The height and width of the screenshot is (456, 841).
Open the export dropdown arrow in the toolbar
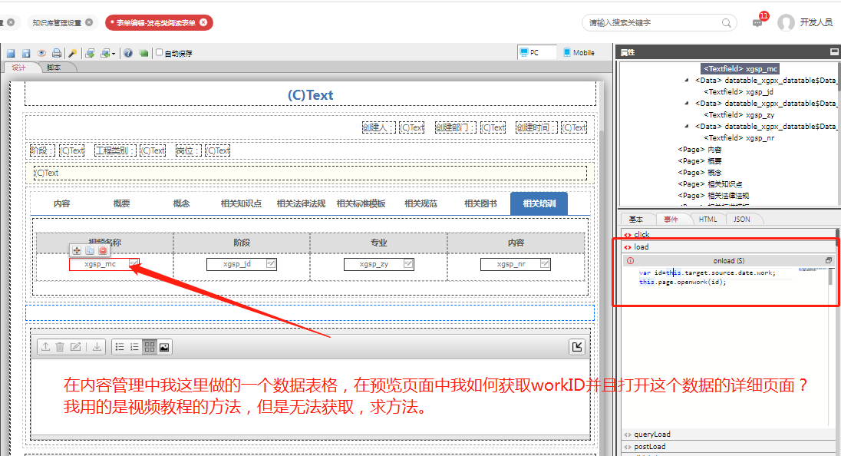tap(114, 52)
